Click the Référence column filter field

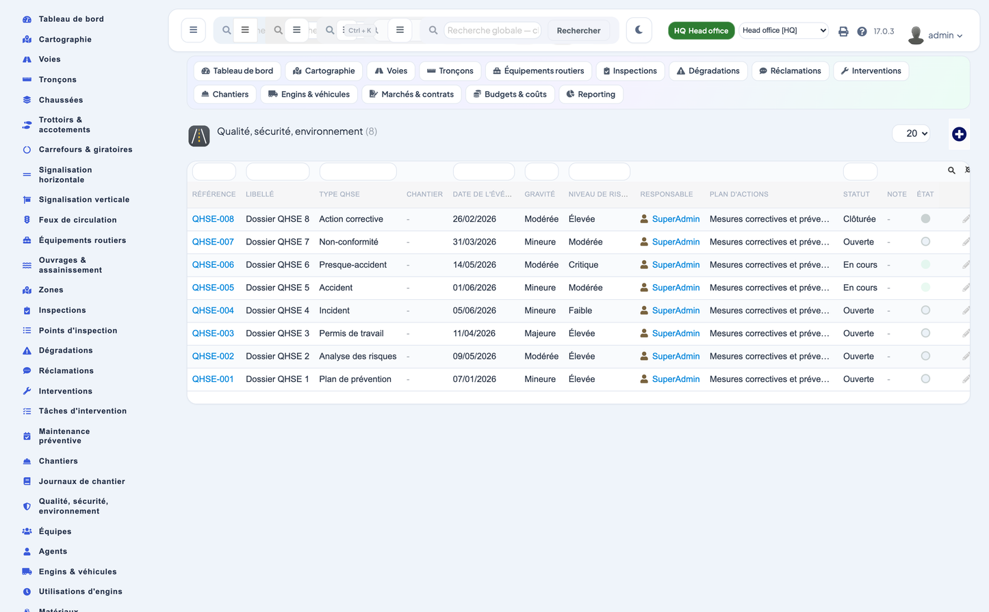(214, 171)
